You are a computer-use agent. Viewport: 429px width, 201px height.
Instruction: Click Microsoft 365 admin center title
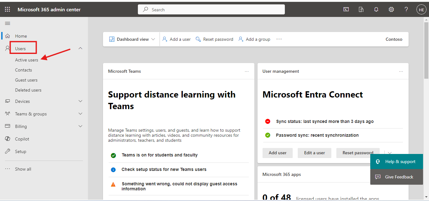(x=49, y=9)
